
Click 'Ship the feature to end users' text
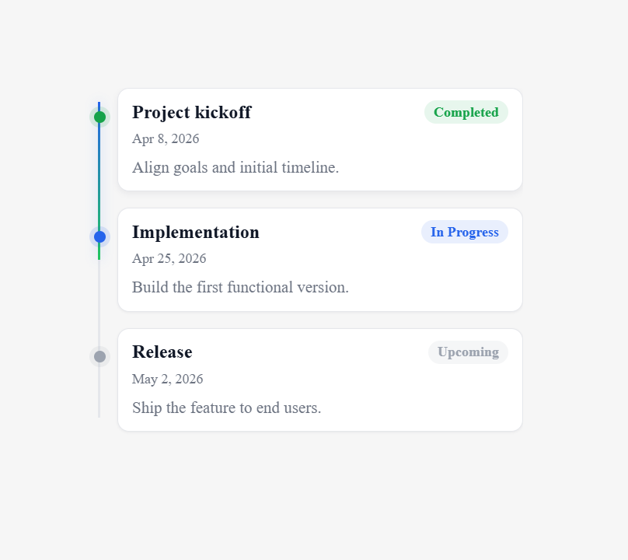[x=227, y=408]
